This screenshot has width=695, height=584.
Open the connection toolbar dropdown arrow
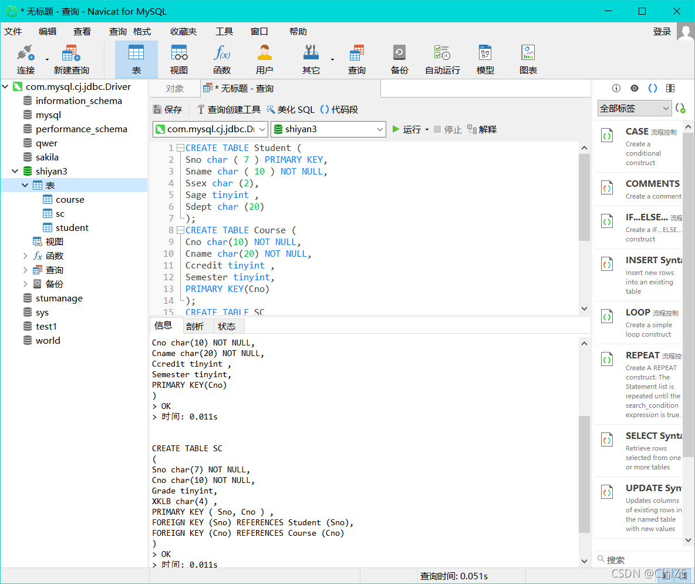click(47, 59)
